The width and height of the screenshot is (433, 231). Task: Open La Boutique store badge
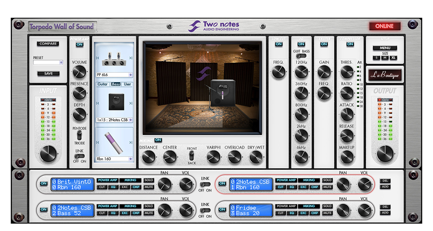[384, 75]
